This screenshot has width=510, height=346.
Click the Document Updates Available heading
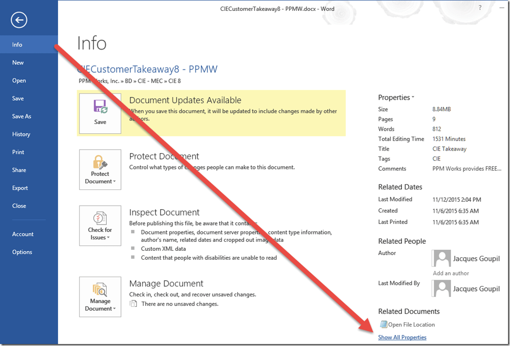(x=185, y=100)
